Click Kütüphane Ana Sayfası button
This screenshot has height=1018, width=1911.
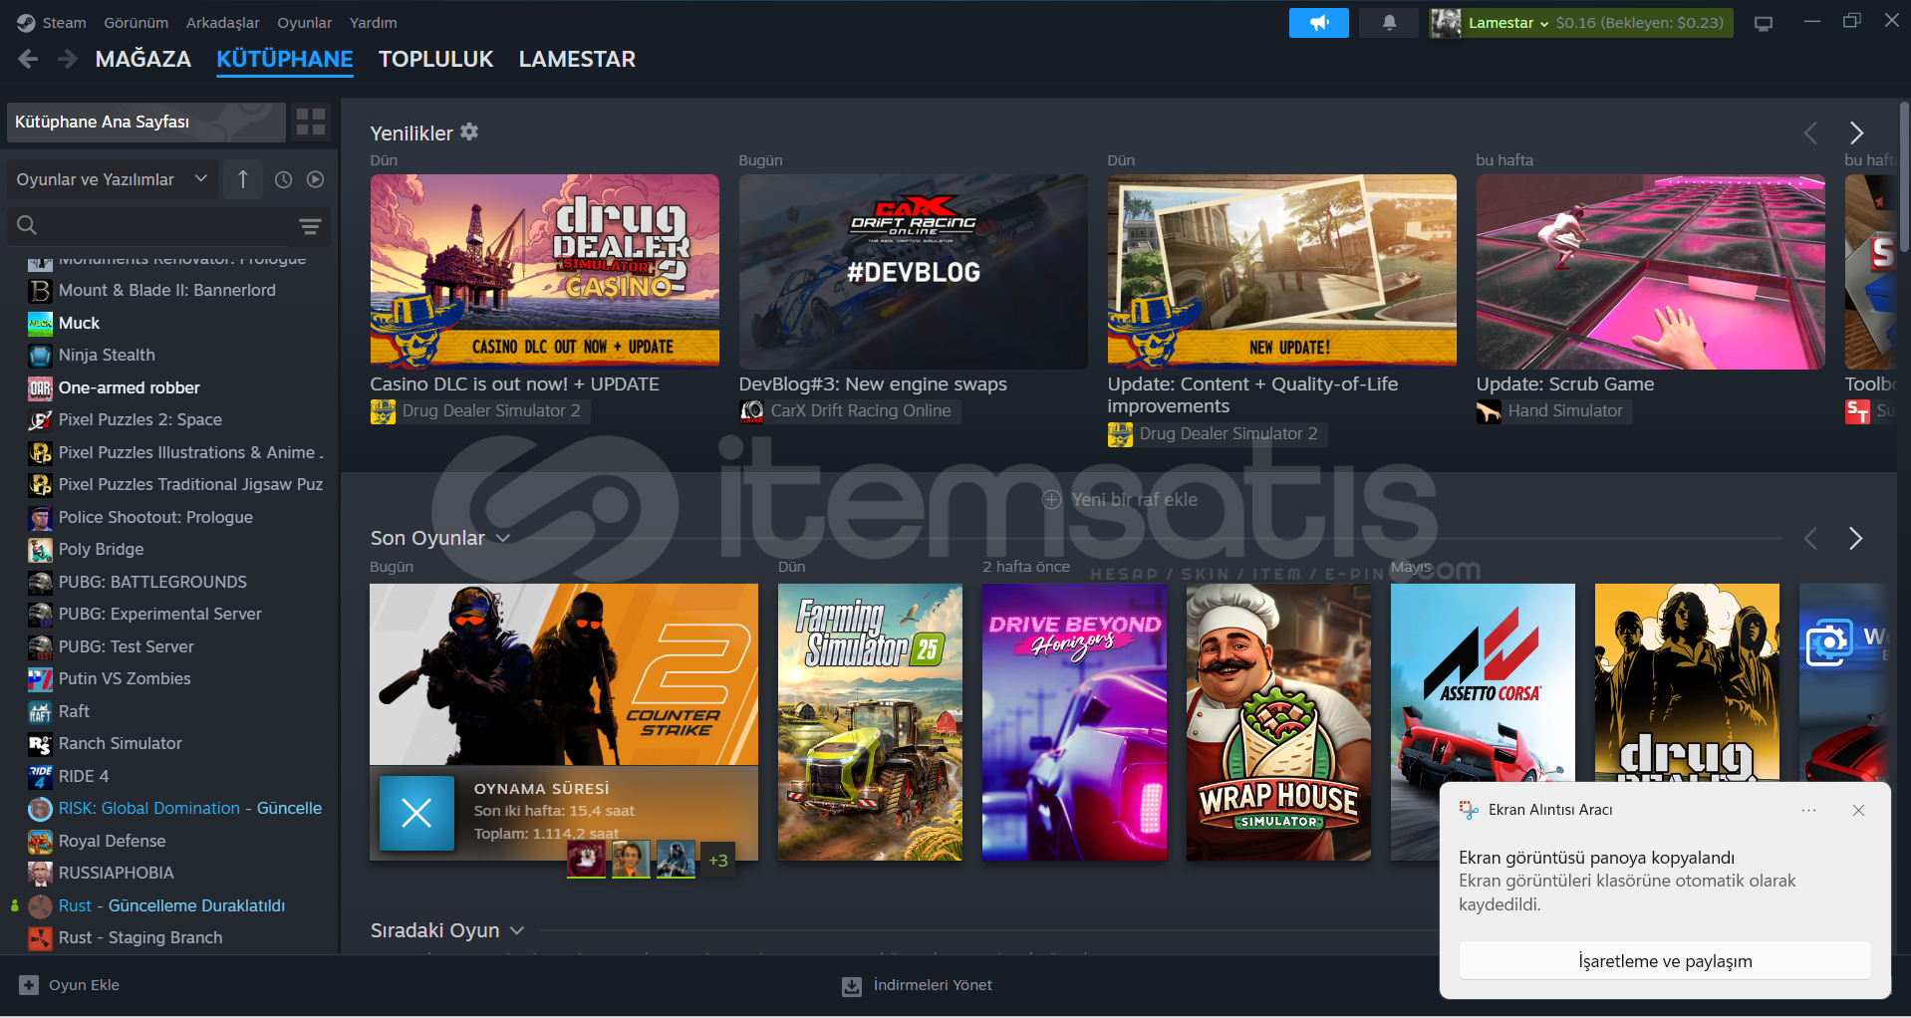point(145,122)
